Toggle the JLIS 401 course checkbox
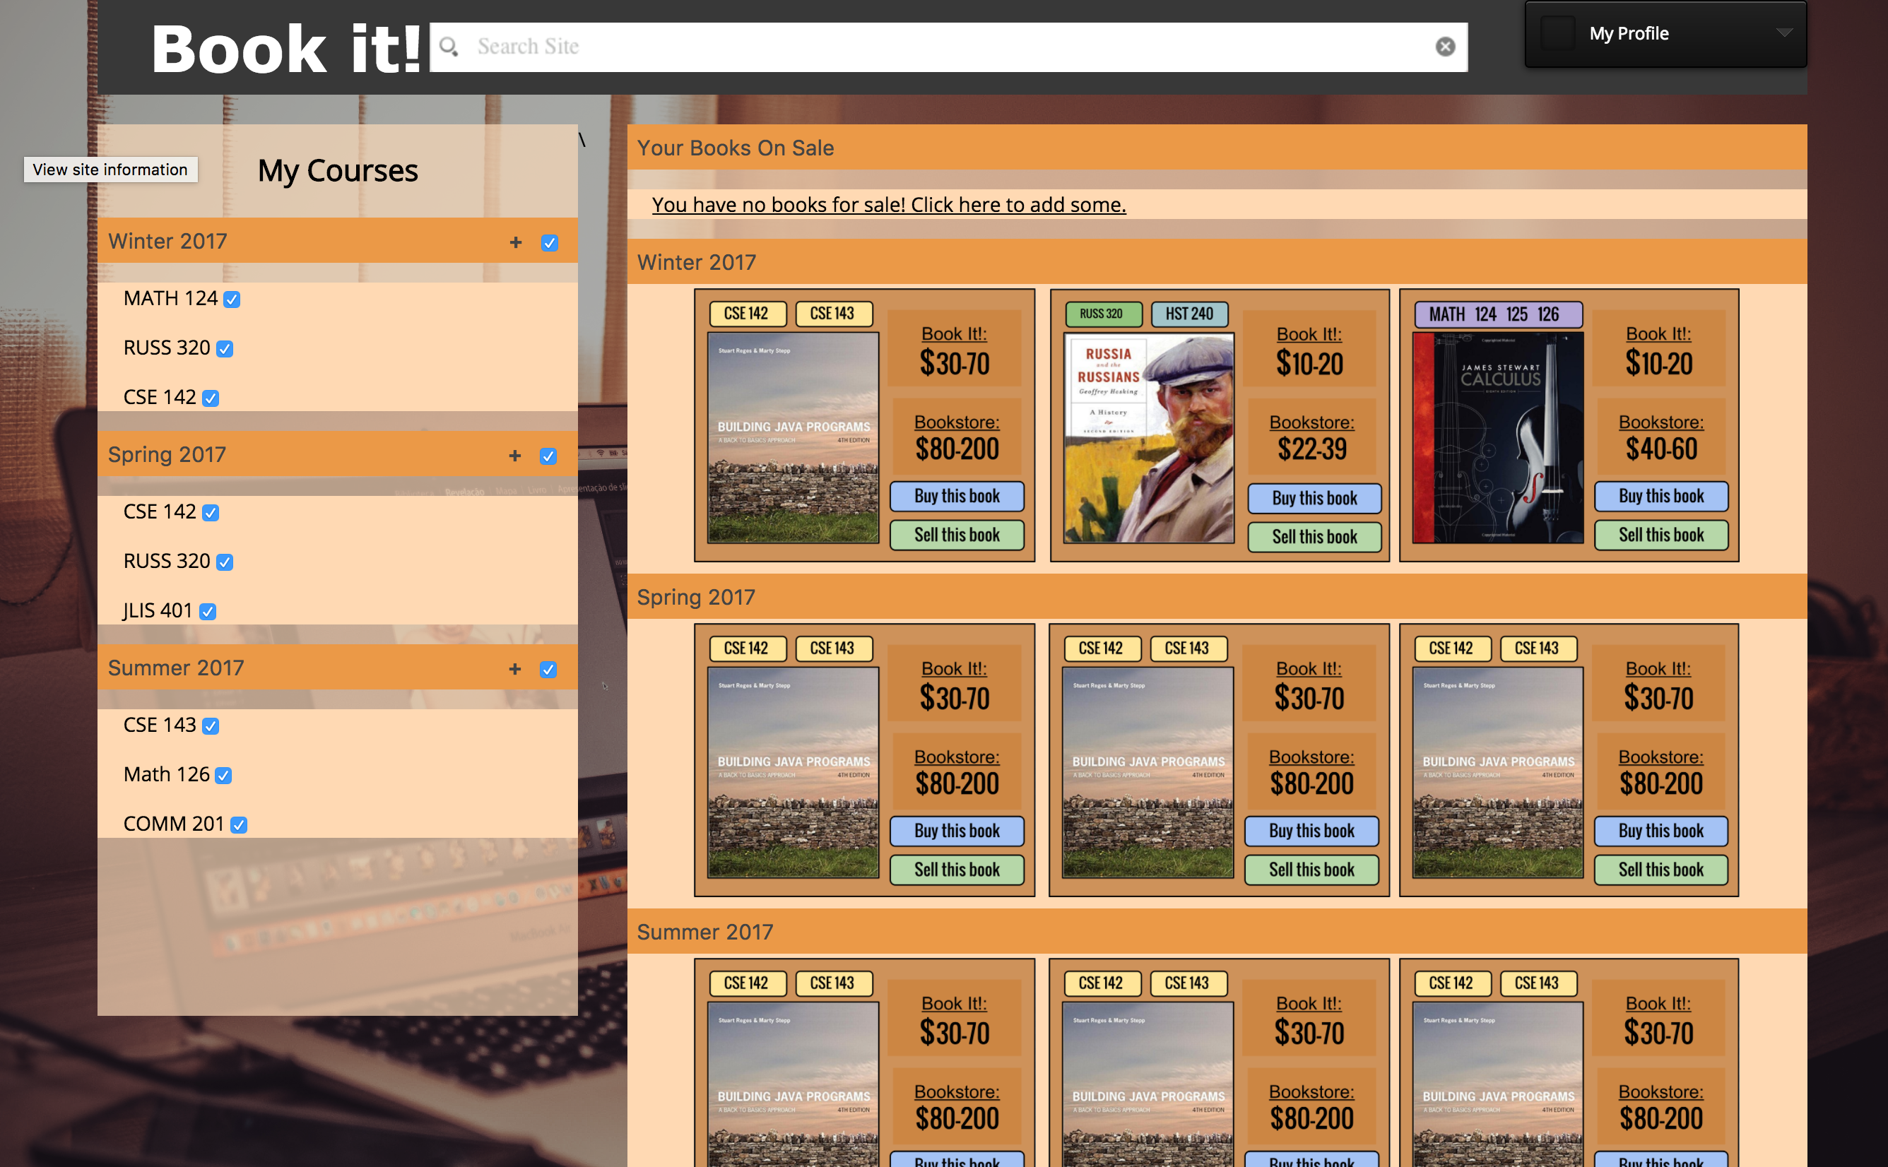 (208, 612)
